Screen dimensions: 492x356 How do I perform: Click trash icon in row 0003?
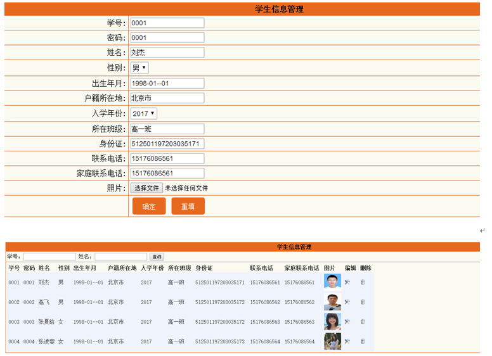tap(363, 322)
